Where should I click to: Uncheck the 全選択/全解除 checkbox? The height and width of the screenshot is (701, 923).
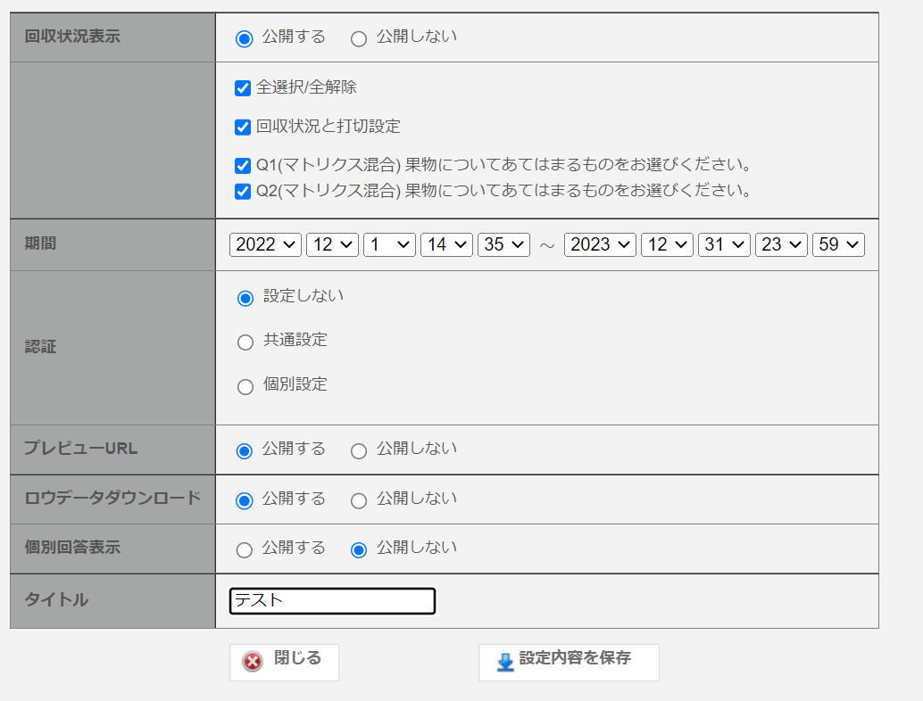coord(243,88)
